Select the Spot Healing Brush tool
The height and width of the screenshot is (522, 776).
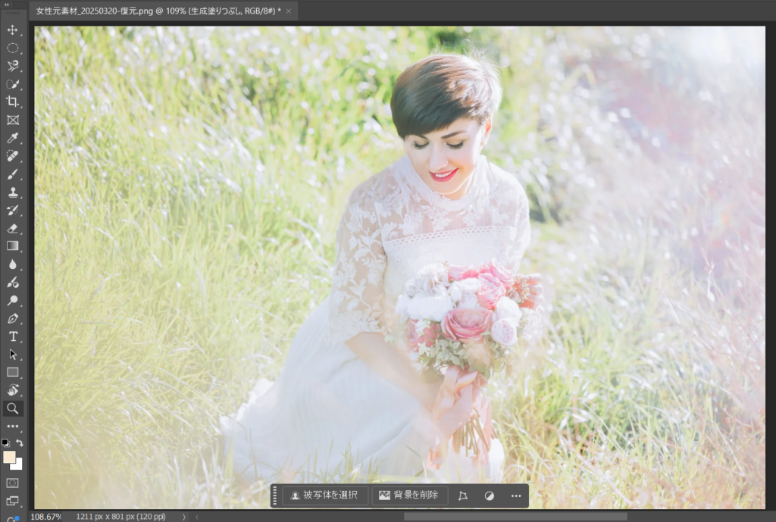pyautogui.click(x=13, y=156)
